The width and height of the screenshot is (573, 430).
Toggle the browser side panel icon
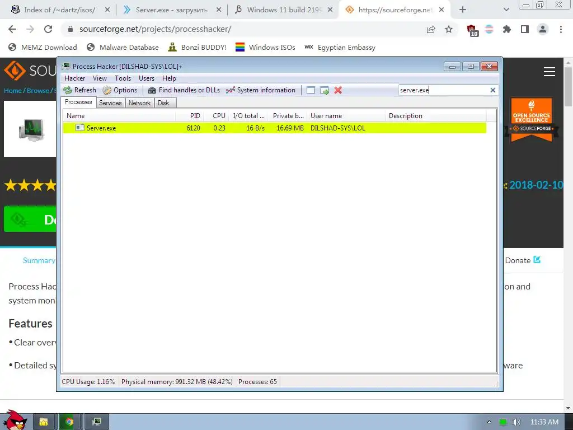point(525,29)
